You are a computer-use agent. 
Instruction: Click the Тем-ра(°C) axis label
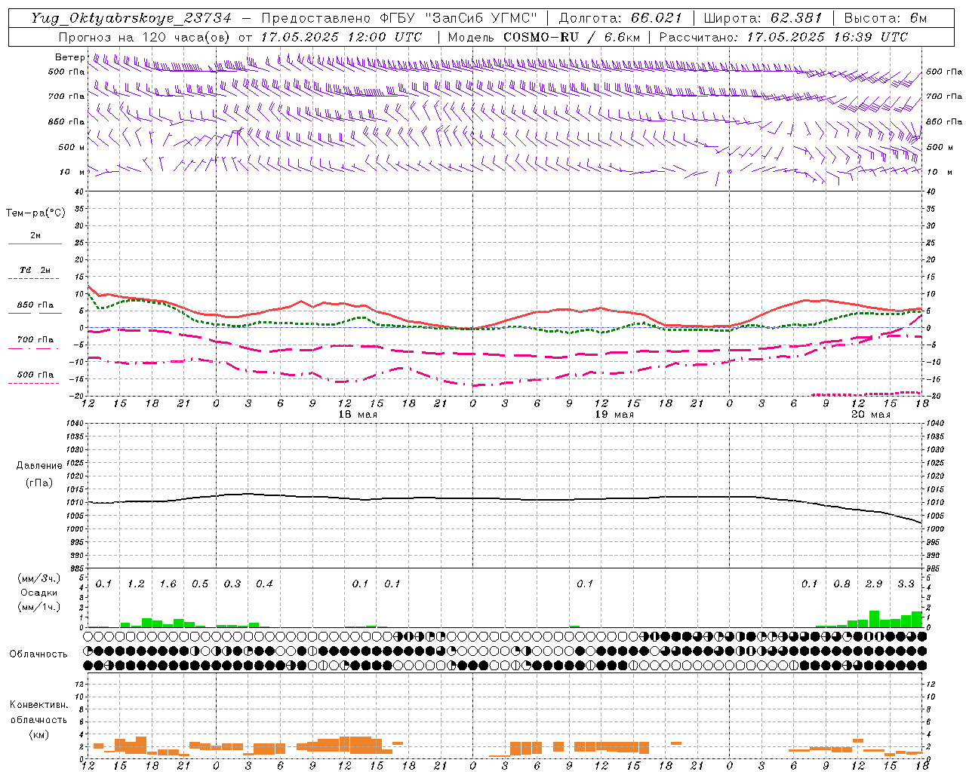pyautogui.click(x=35, y=213)
